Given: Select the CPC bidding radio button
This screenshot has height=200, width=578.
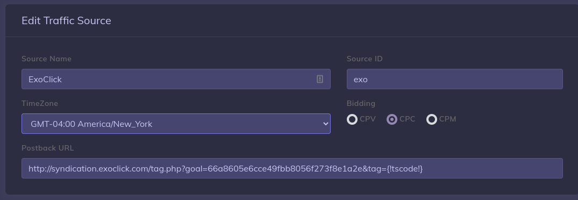Looking at the screenshot, I should coord(392,119).
